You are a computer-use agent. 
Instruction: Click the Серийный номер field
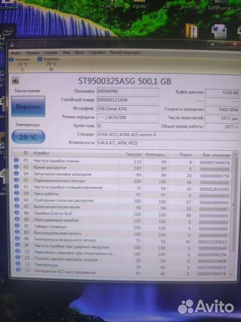(128, 100)
